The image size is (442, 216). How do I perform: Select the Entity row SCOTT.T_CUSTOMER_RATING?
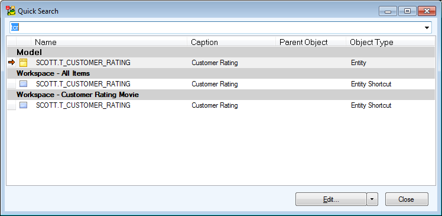click(221, 63)
